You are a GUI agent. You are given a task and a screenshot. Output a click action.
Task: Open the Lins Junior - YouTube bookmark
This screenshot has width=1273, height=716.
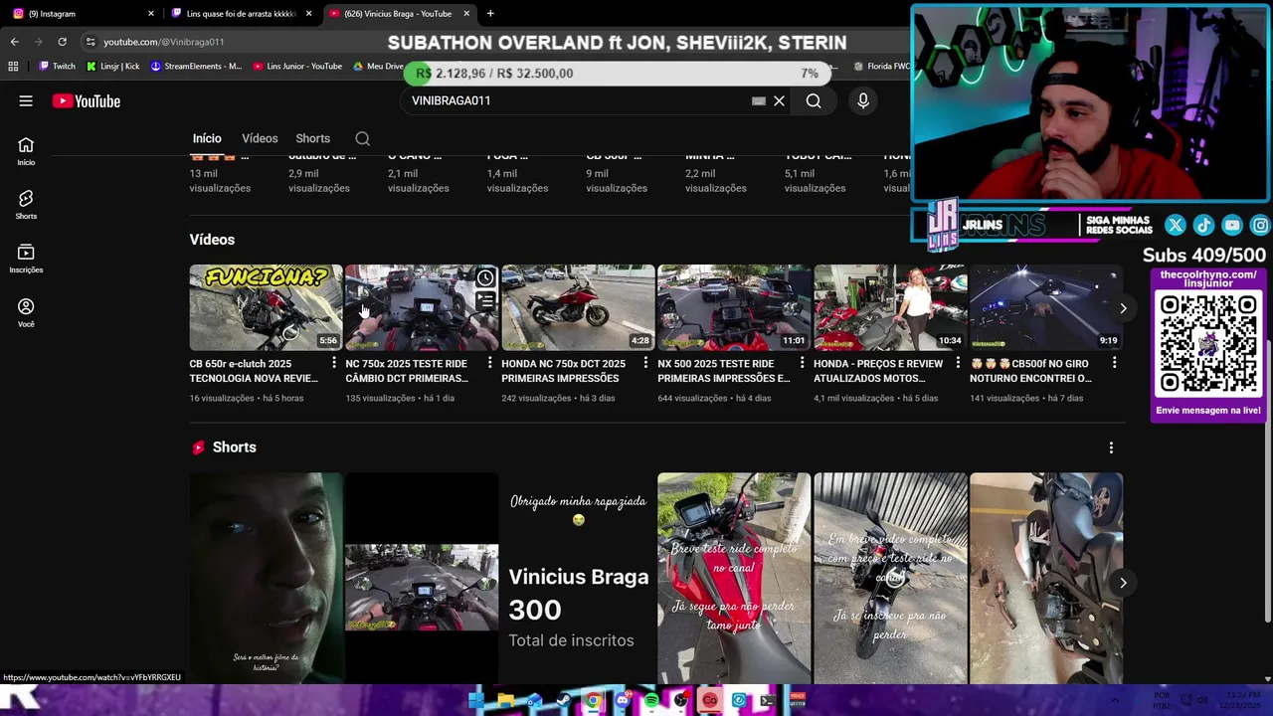pos(297,66)
